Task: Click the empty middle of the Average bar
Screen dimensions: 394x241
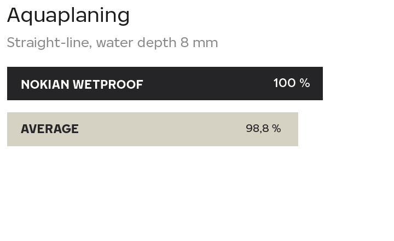Action: pos(162,129)
